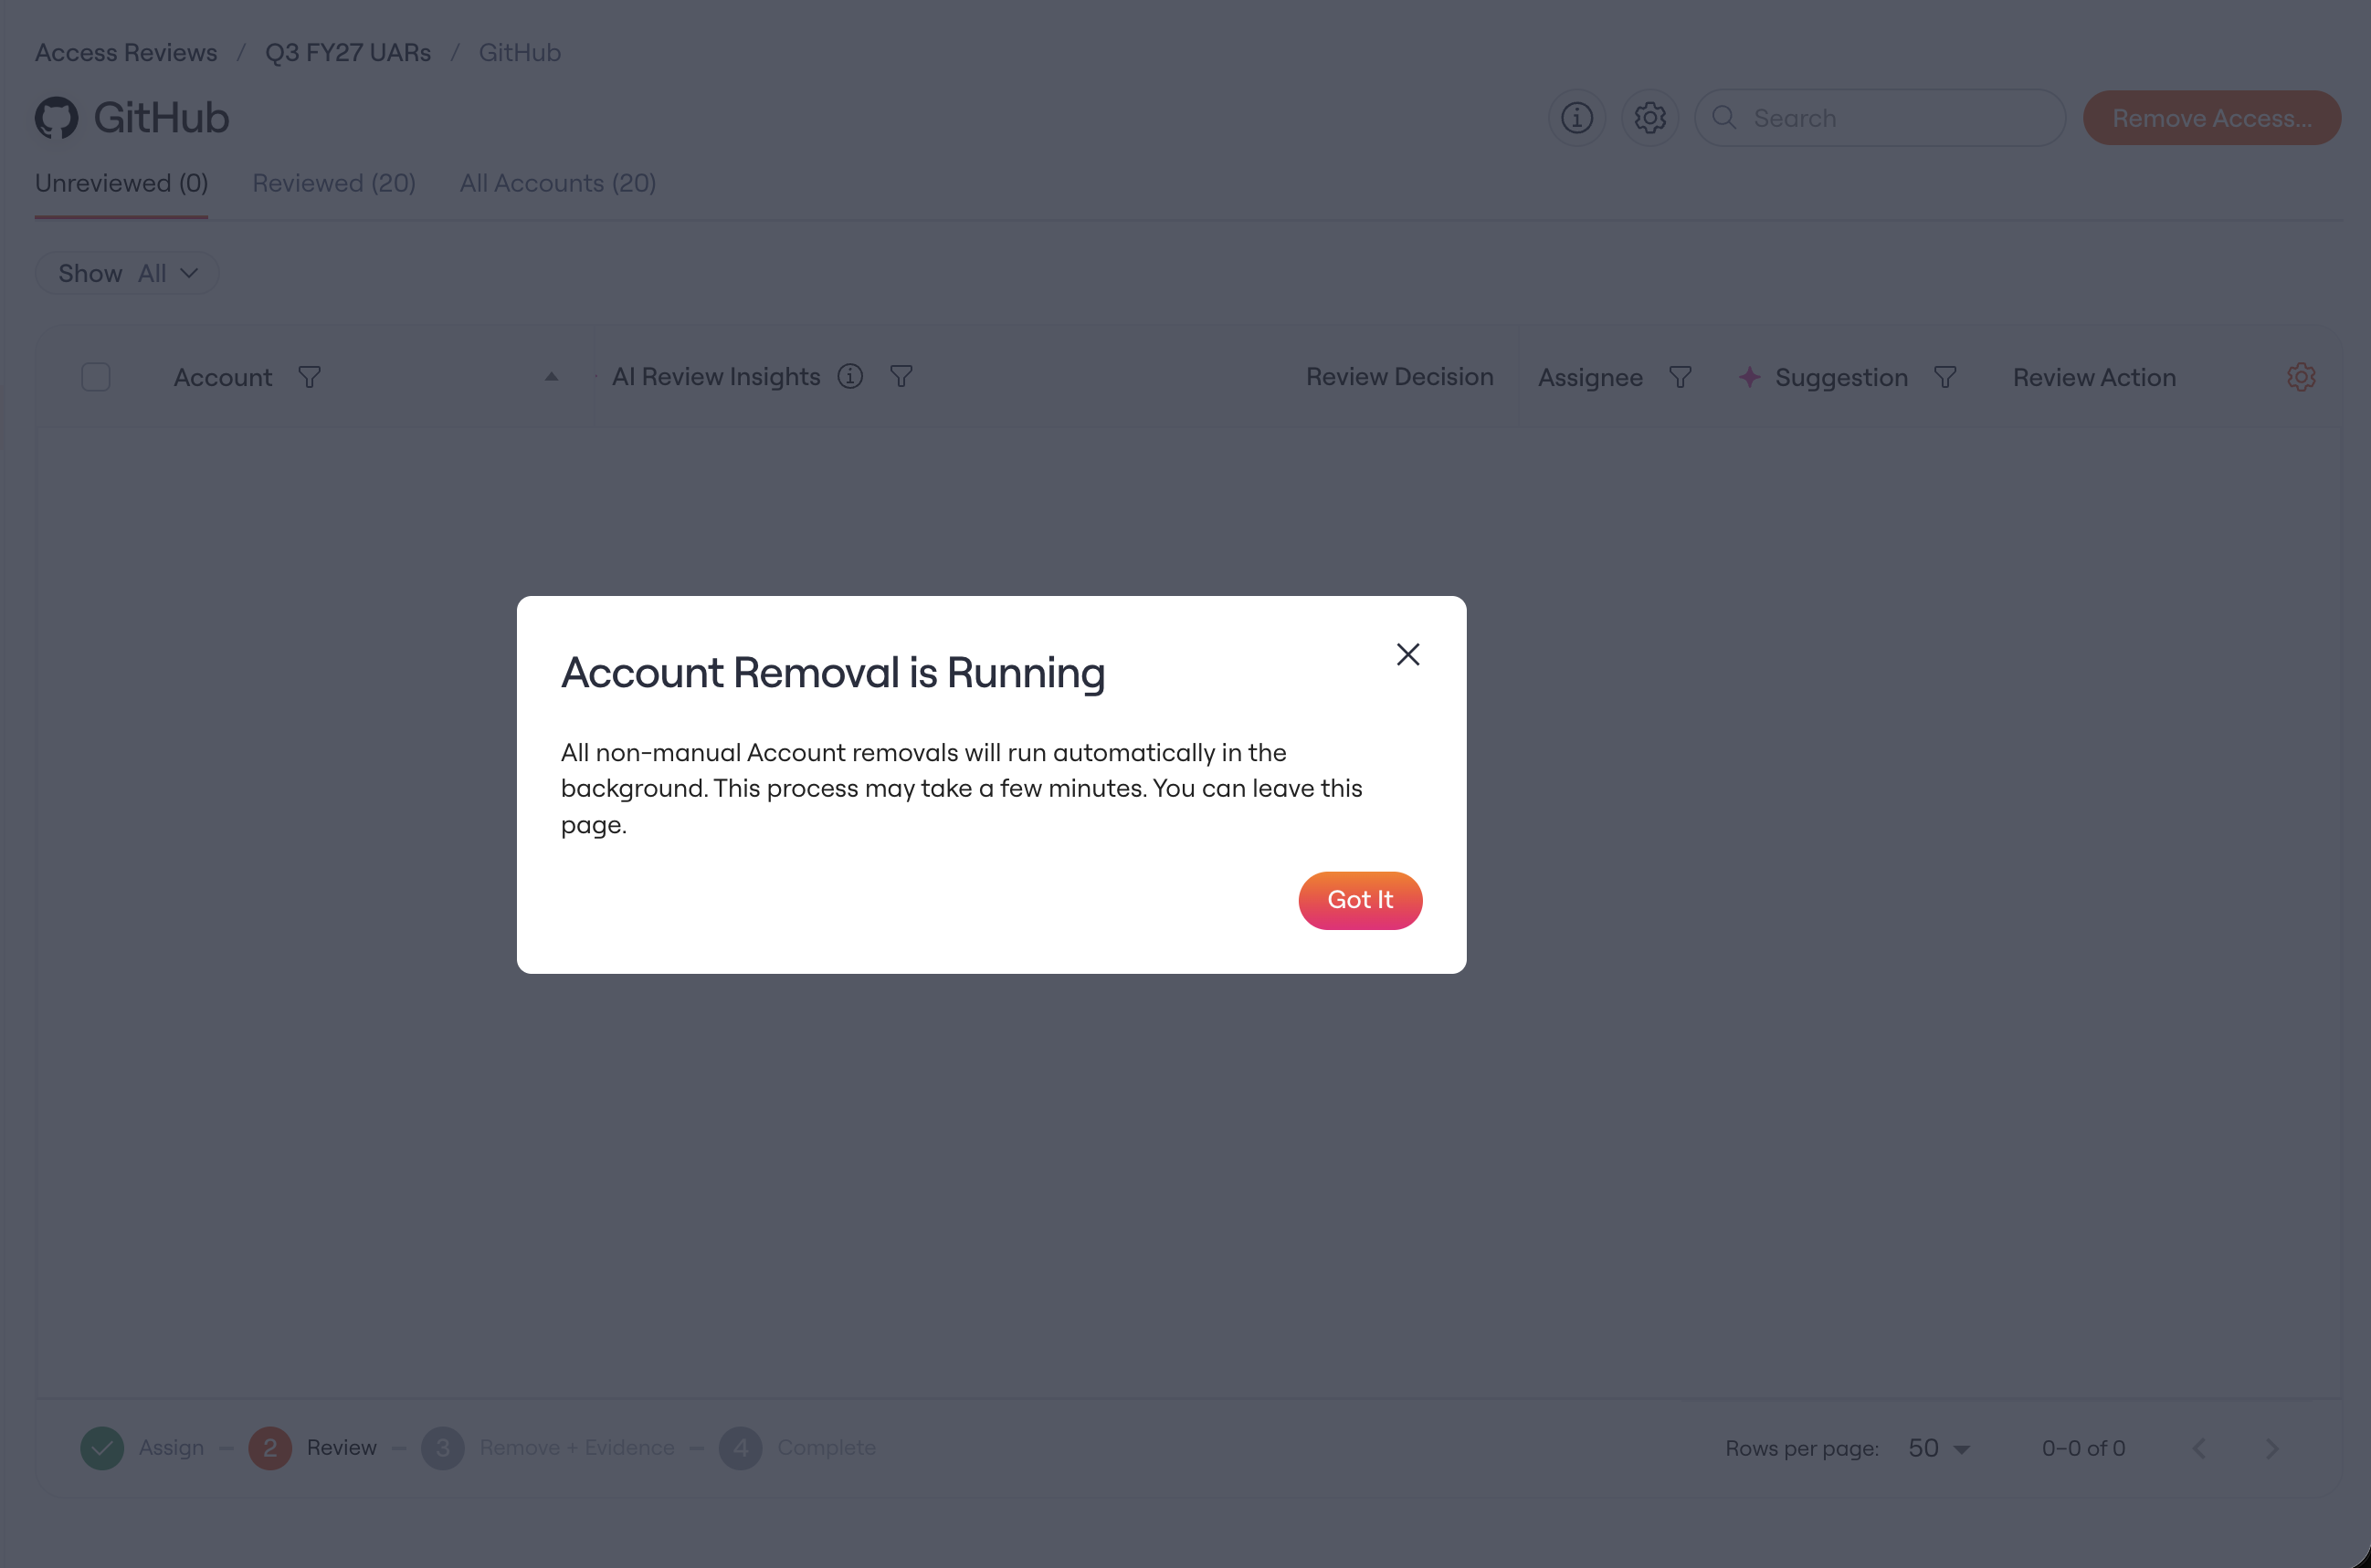Go to the next page arrow
This screenshot has width=2371, height=1568.
(x=2272, y=1448)
